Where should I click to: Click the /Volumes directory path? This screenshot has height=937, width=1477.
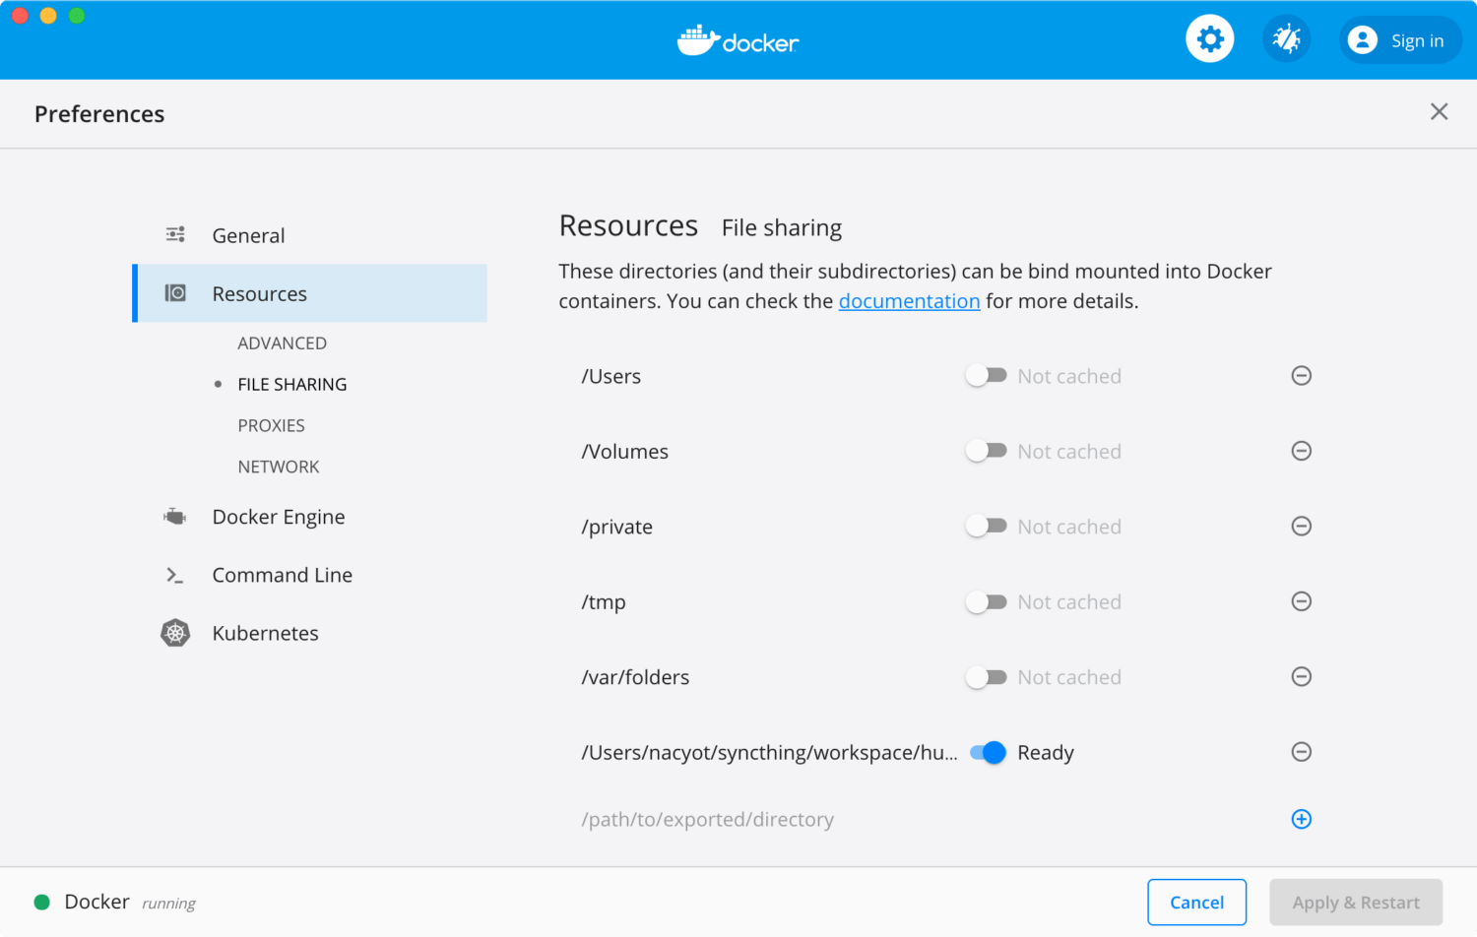tap(625, 452)
